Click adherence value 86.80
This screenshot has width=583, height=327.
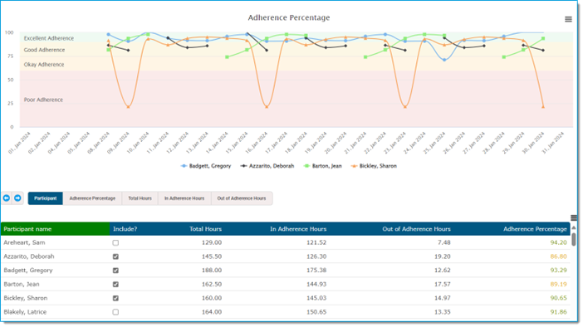coord(558,256)
